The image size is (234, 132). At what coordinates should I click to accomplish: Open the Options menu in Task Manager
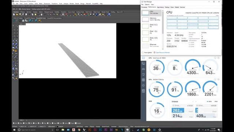tap(147, 4)
